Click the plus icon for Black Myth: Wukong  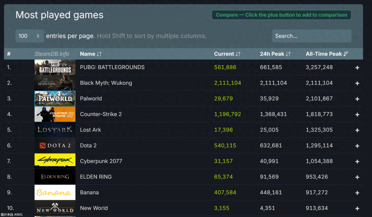click(x=357, y=83)
